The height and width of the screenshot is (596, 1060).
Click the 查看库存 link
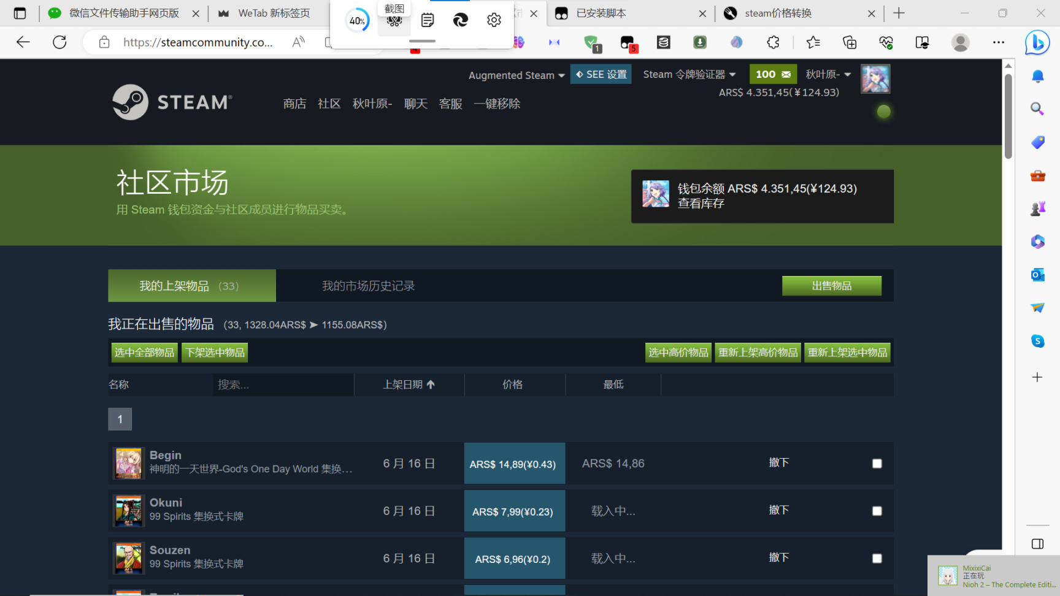(701, 203)
